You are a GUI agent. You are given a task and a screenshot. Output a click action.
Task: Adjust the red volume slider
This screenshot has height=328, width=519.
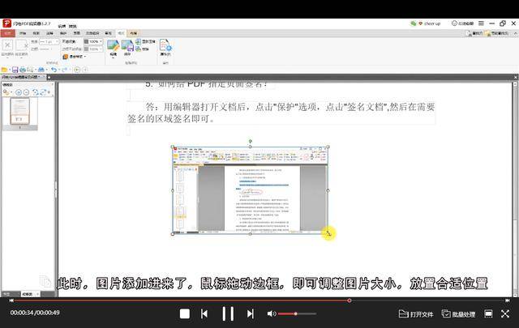[295, 313]
